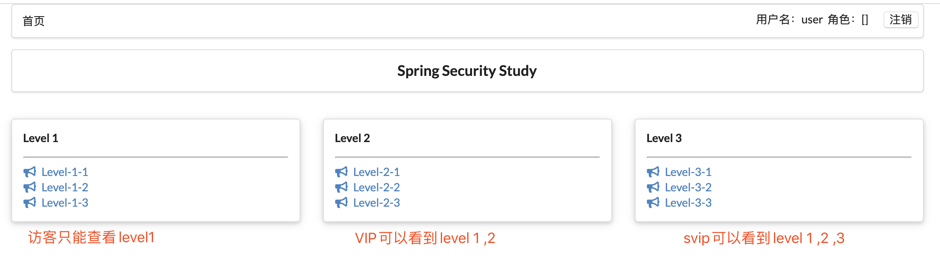The image size is (940, 264).
Task: Click the megaphone icon beside Level-2-1
Action: click(x=341, y=172)
